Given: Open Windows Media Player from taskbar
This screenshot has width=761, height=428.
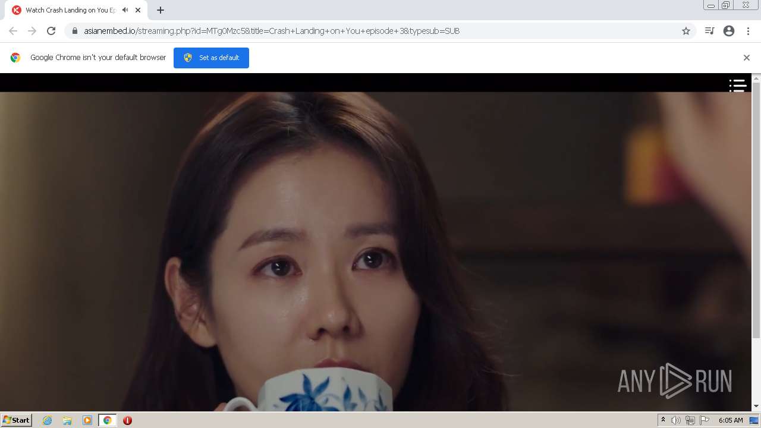Looking at the screenshot, I should coord(87,420).
